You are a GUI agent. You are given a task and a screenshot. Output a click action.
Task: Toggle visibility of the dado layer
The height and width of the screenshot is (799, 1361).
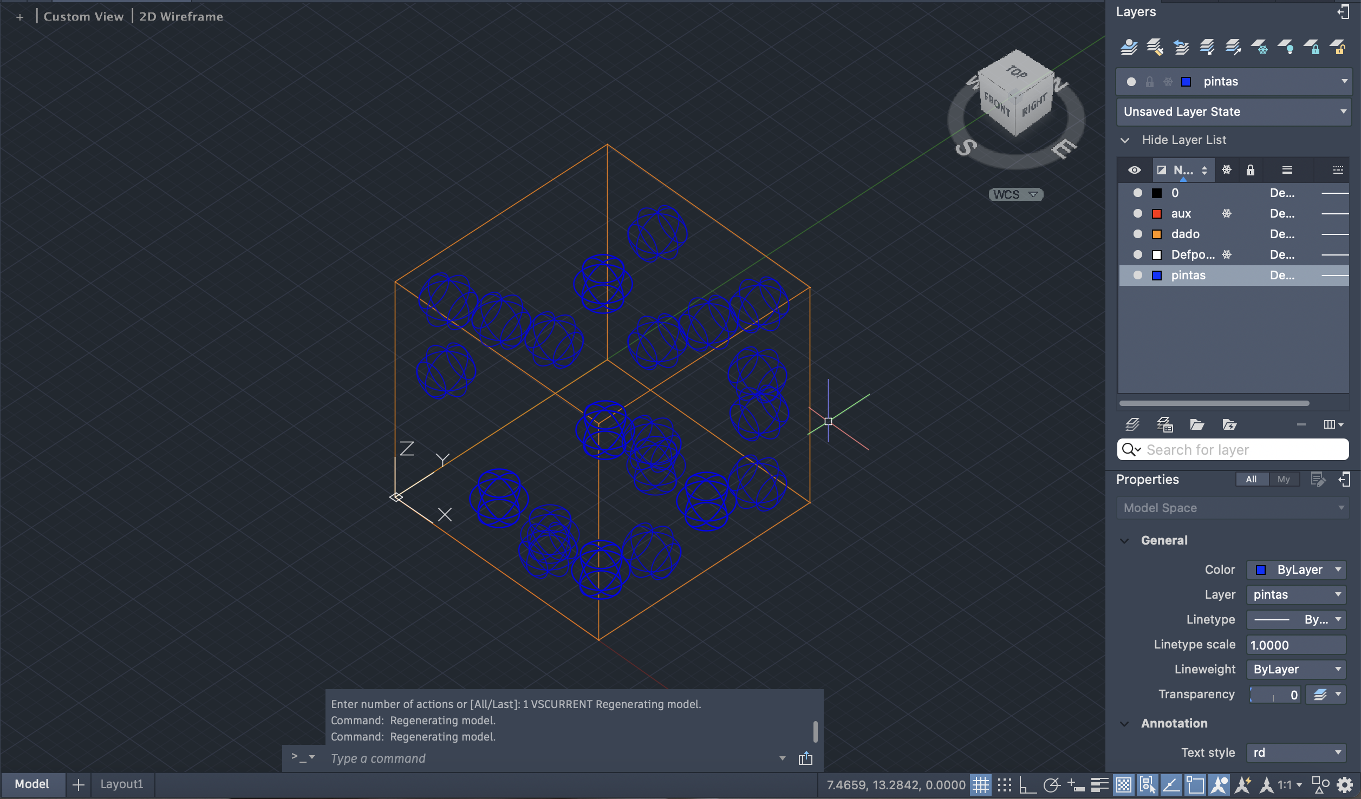1138,234
